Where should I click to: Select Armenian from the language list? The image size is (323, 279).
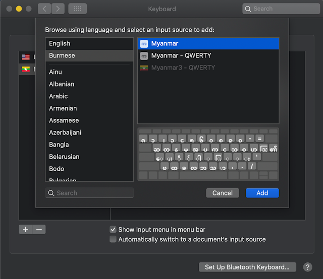[x=62, y=108]
